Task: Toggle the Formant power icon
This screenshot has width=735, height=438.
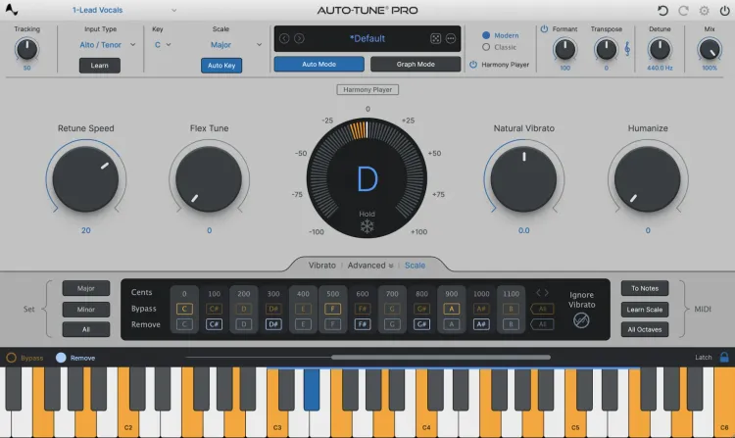Action: coord(544,29)
